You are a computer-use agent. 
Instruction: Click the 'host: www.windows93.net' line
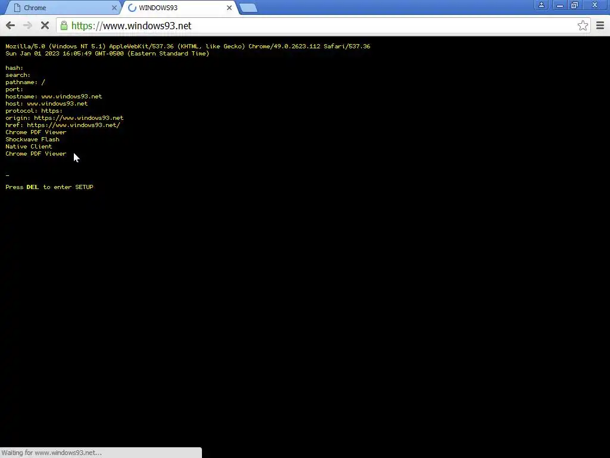[x=46, y=104]
